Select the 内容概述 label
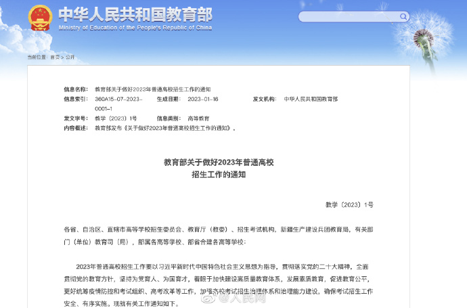 tap(76, 128)
